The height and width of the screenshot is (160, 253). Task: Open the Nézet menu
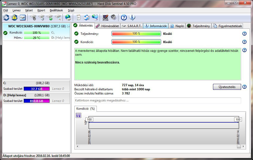(x=29, y=10)
